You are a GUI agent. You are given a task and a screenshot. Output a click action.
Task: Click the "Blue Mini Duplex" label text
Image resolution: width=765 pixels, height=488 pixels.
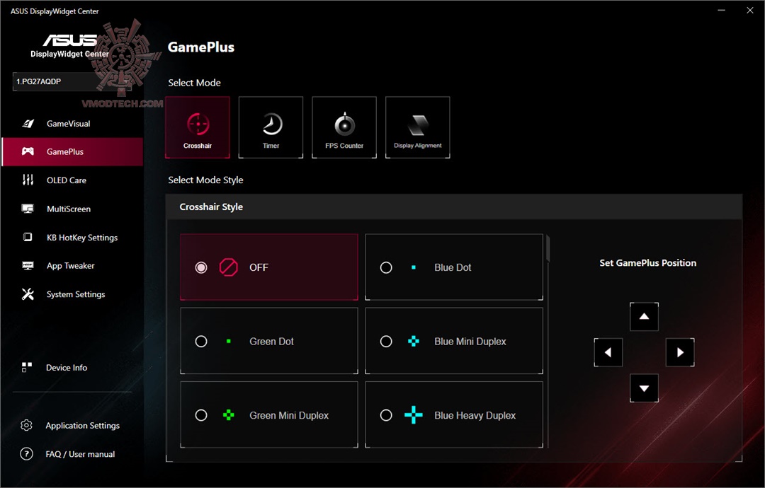tap(470, 342)
